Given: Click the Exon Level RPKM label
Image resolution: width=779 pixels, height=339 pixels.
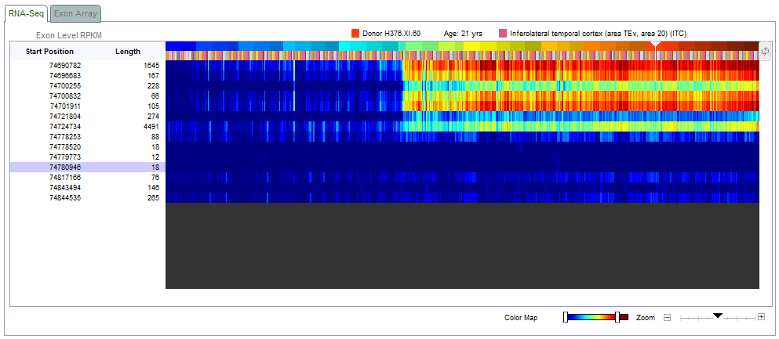Looking at the screenshot, I should (x=69, y=36).
